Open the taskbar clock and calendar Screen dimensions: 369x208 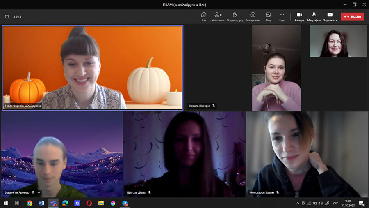[x=348, y=203]
